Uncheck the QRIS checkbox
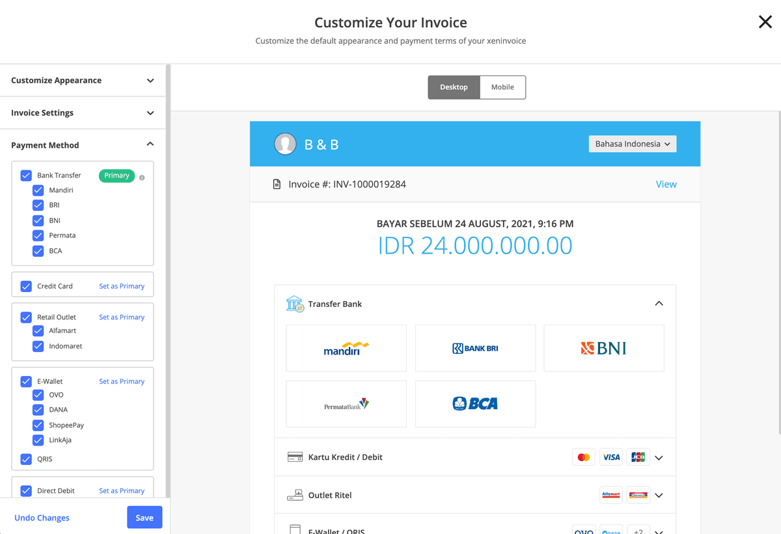 tap(26, 459)
